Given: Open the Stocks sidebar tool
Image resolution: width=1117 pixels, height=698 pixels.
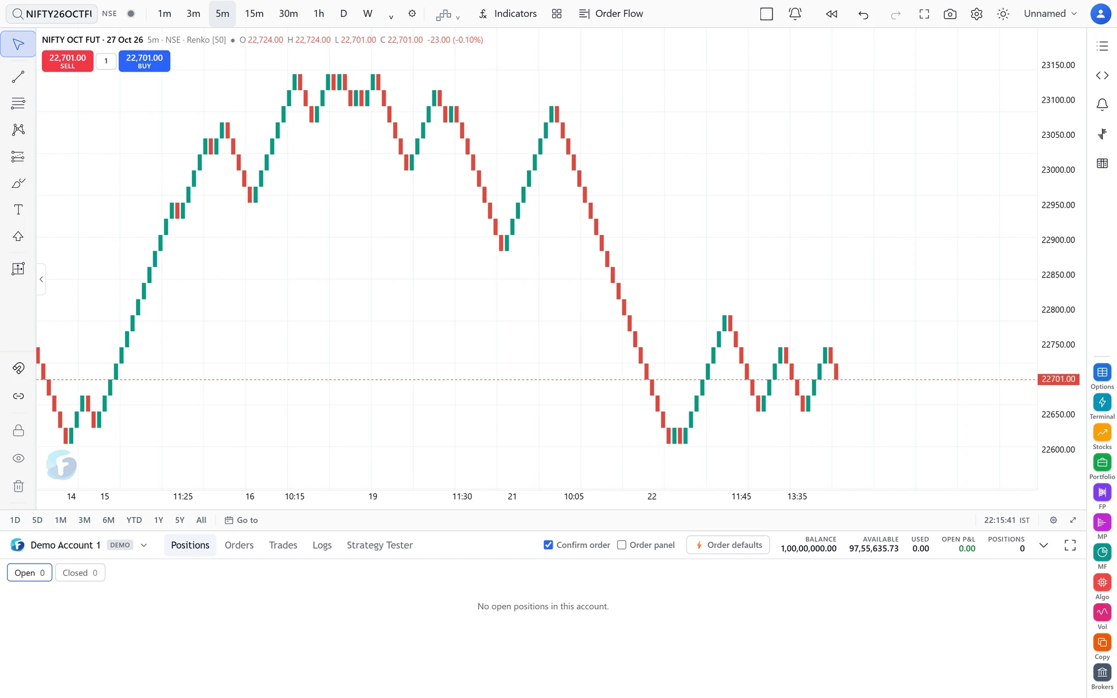Looking at the screenshot, I should point(1102,437).
